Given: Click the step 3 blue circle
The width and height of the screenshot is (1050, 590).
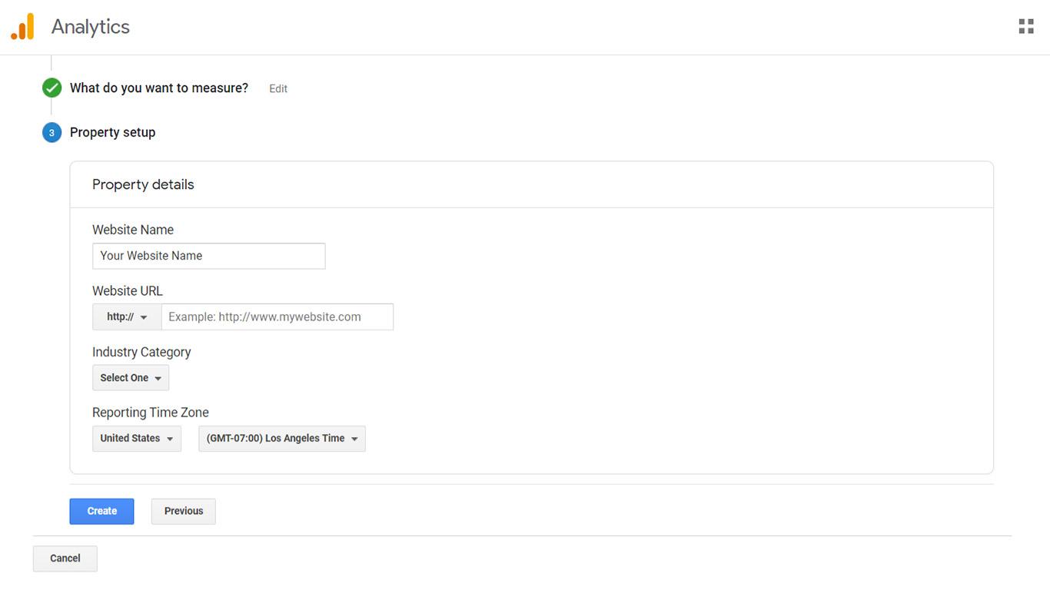Looking at the screenshot, I should (52, 133).
